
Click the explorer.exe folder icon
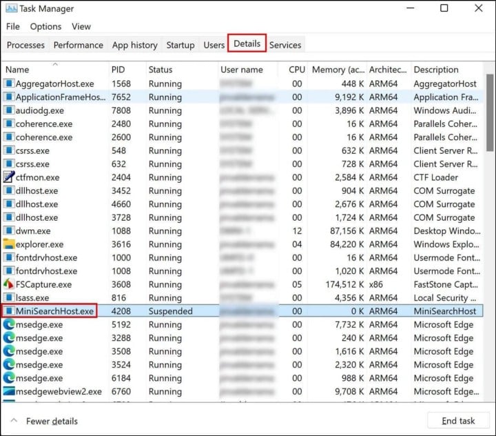[9, 244]
